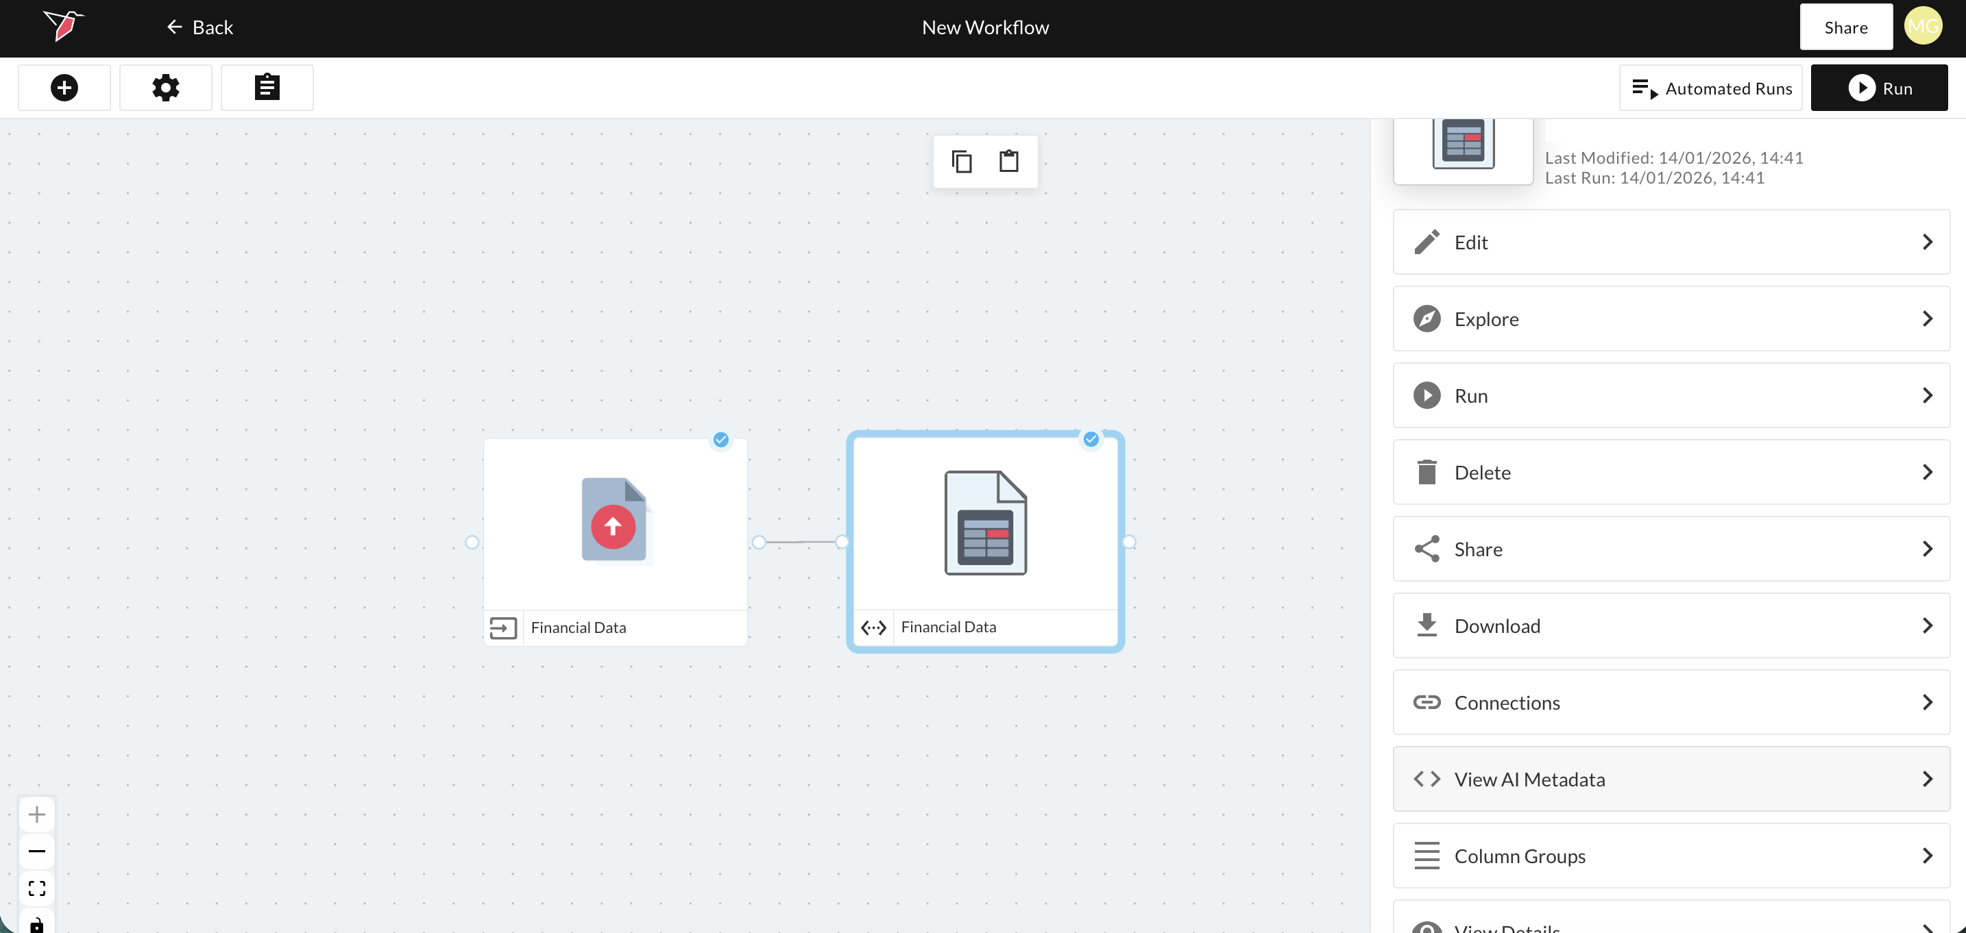Click checkmark badge on upload node

pyautogui.click(x=720, y=440)
